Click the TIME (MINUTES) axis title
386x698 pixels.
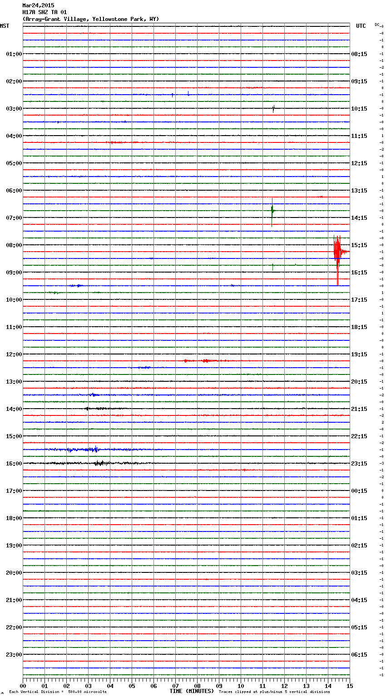point(192,691)
